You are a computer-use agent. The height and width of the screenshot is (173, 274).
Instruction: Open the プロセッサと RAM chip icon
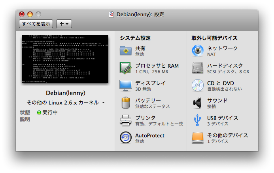[x=126, y=68]
